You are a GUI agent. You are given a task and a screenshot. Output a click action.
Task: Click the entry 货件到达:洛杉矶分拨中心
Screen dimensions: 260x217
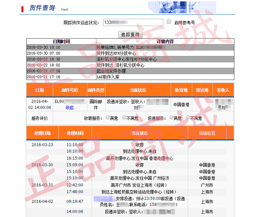tap(121, 65)
